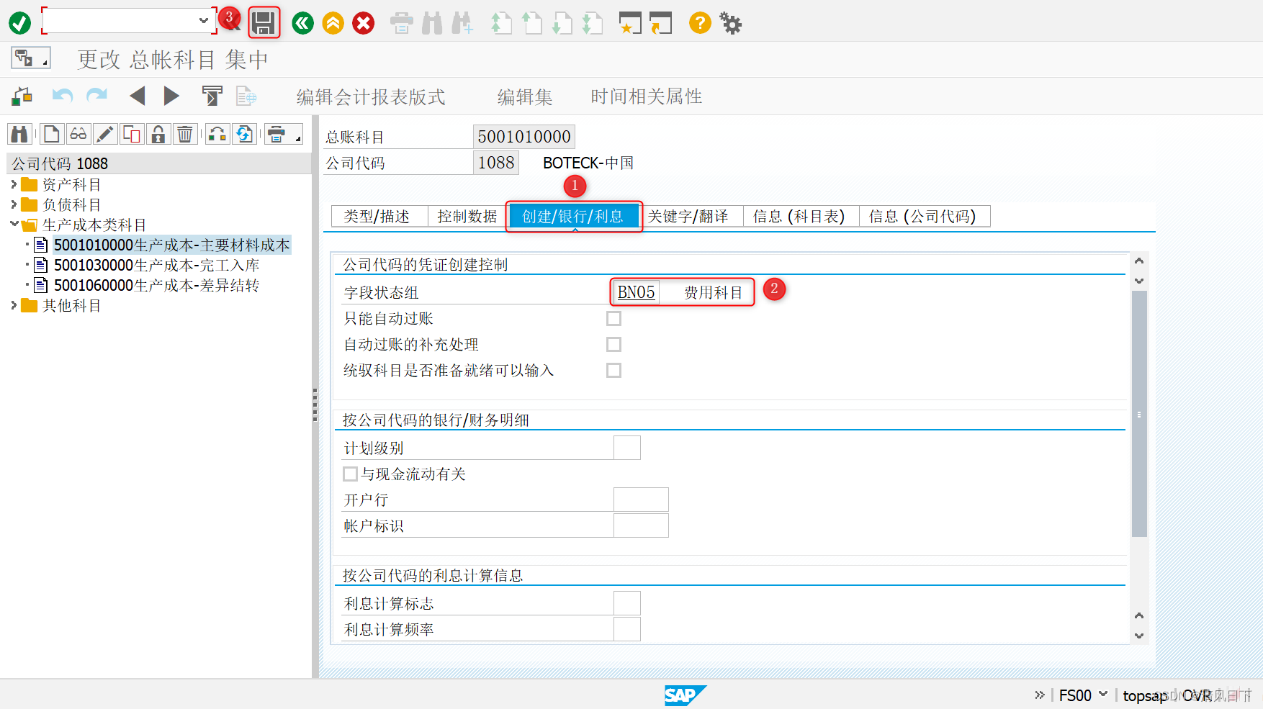The width and height of the screenshot is (1263, 709).
Task: Toggle 与现金流动有关 checkbox
Action: tap(350, 474)
